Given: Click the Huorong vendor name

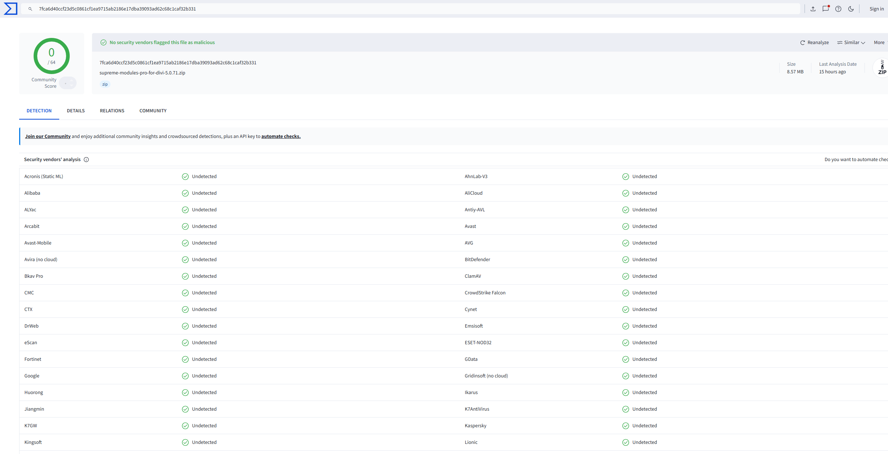Looking at the screenshot, I should coord(34,393).
